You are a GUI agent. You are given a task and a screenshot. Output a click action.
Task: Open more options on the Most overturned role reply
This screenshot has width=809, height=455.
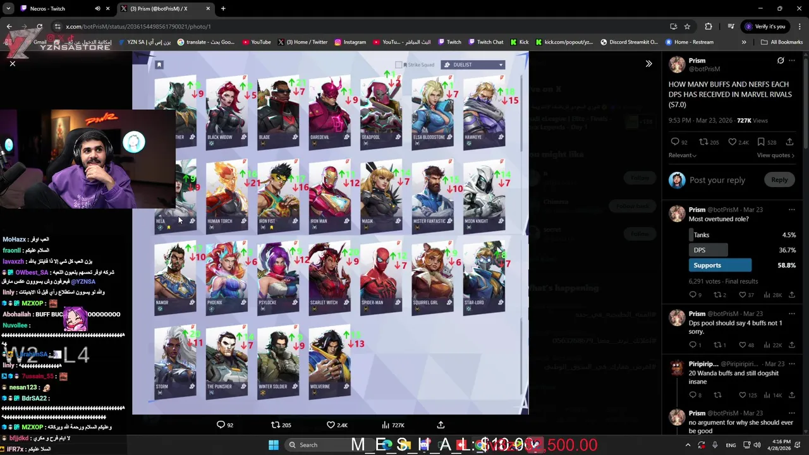click(792, 210)
